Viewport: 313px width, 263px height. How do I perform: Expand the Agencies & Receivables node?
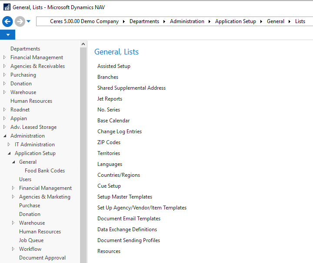point(5,66)
